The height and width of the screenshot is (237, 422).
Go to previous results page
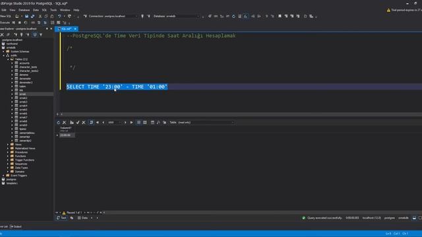tap(103, 122)
